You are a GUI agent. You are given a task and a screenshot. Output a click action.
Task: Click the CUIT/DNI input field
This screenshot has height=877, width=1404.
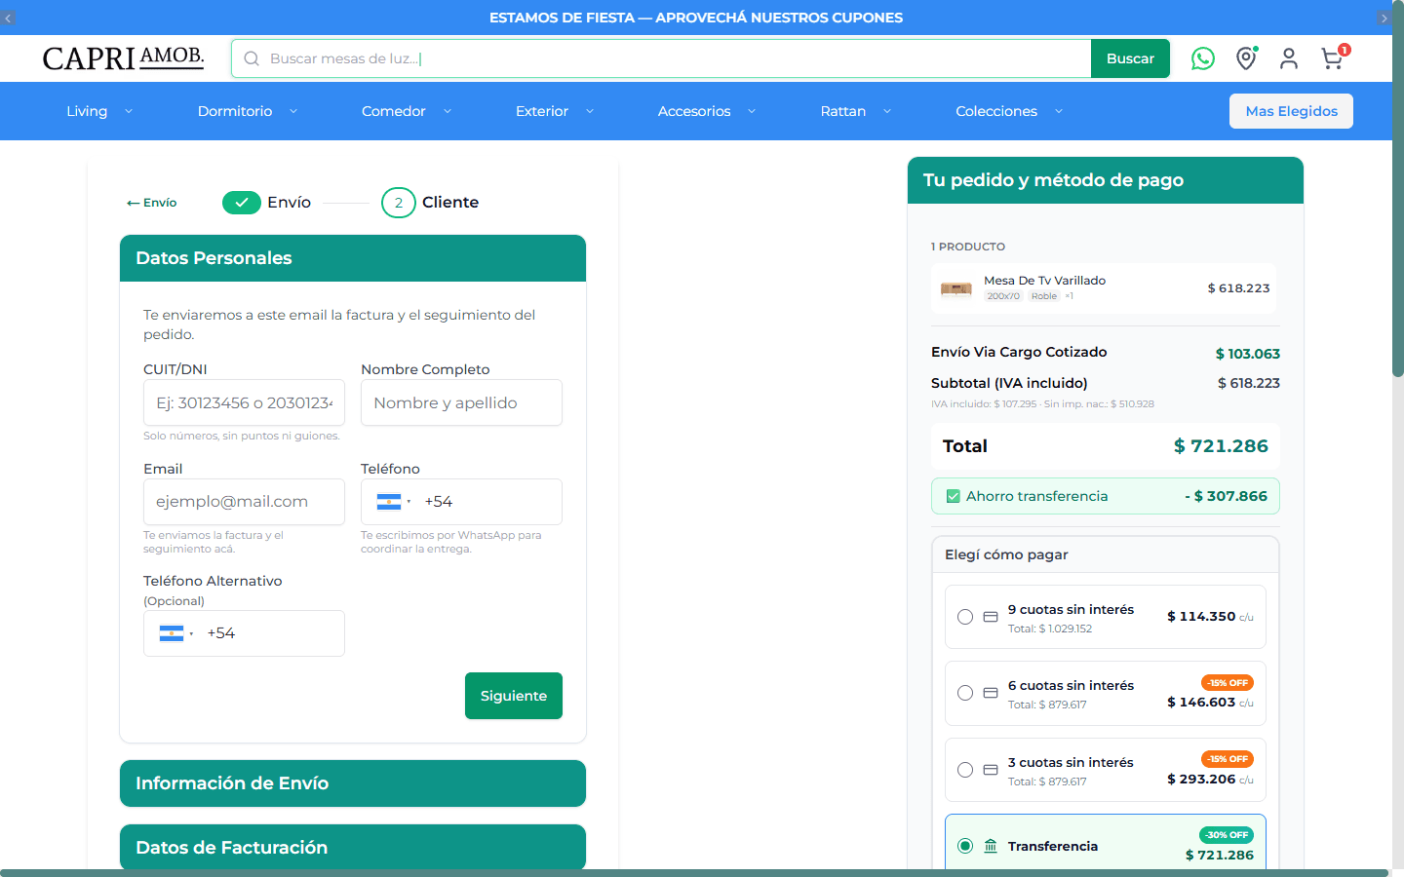coord(244,402)
